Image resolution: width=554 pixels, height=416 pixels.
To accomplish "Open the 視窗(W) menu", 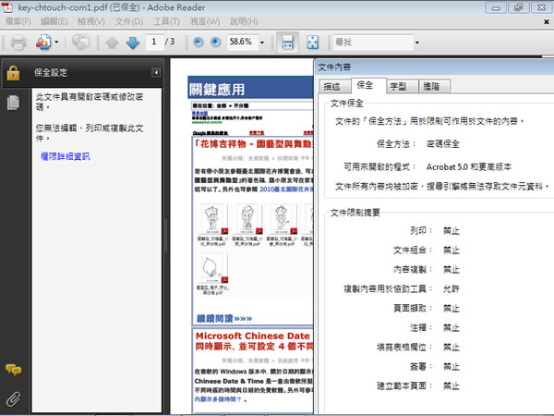I will tap(205, 21).
